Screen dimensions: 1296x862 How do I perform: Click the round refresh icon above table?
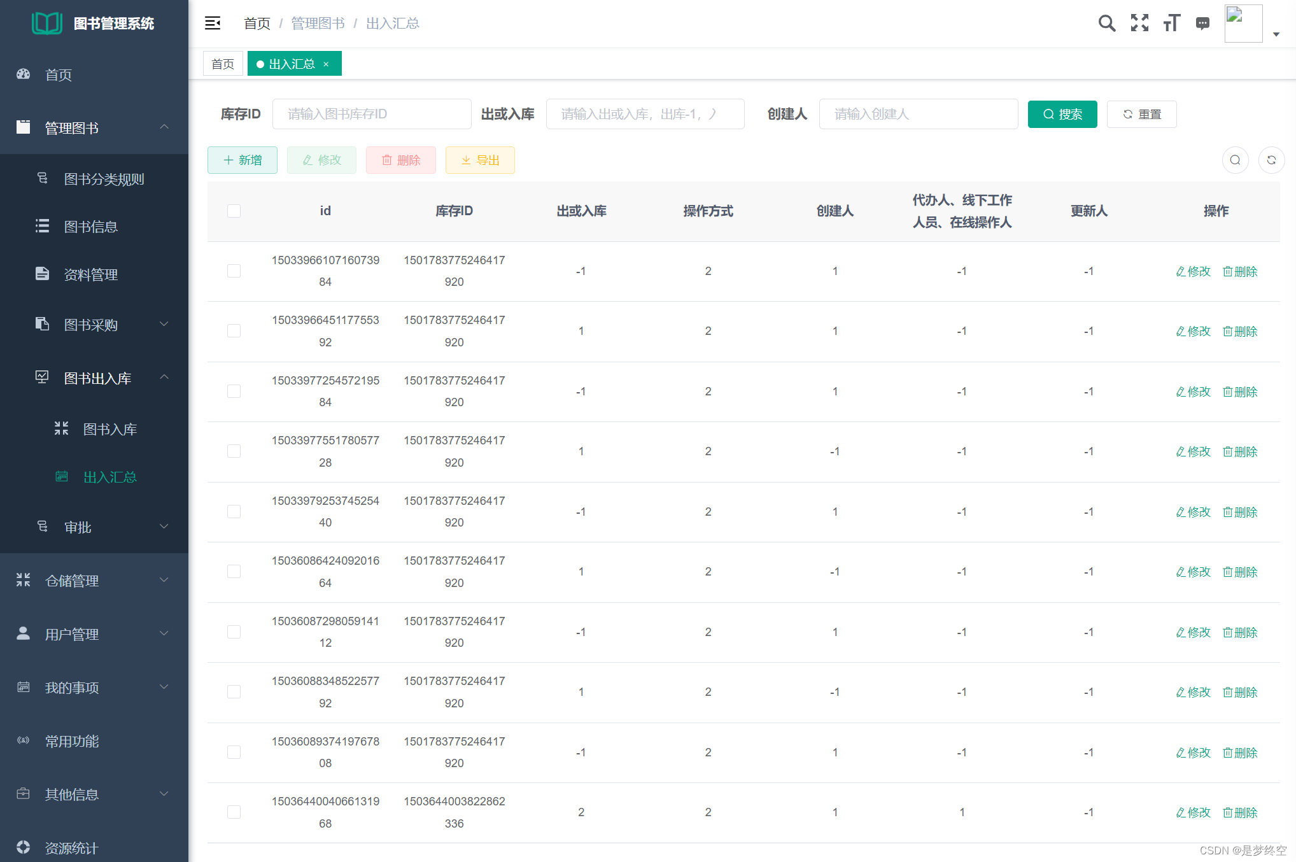(1271, 160)
